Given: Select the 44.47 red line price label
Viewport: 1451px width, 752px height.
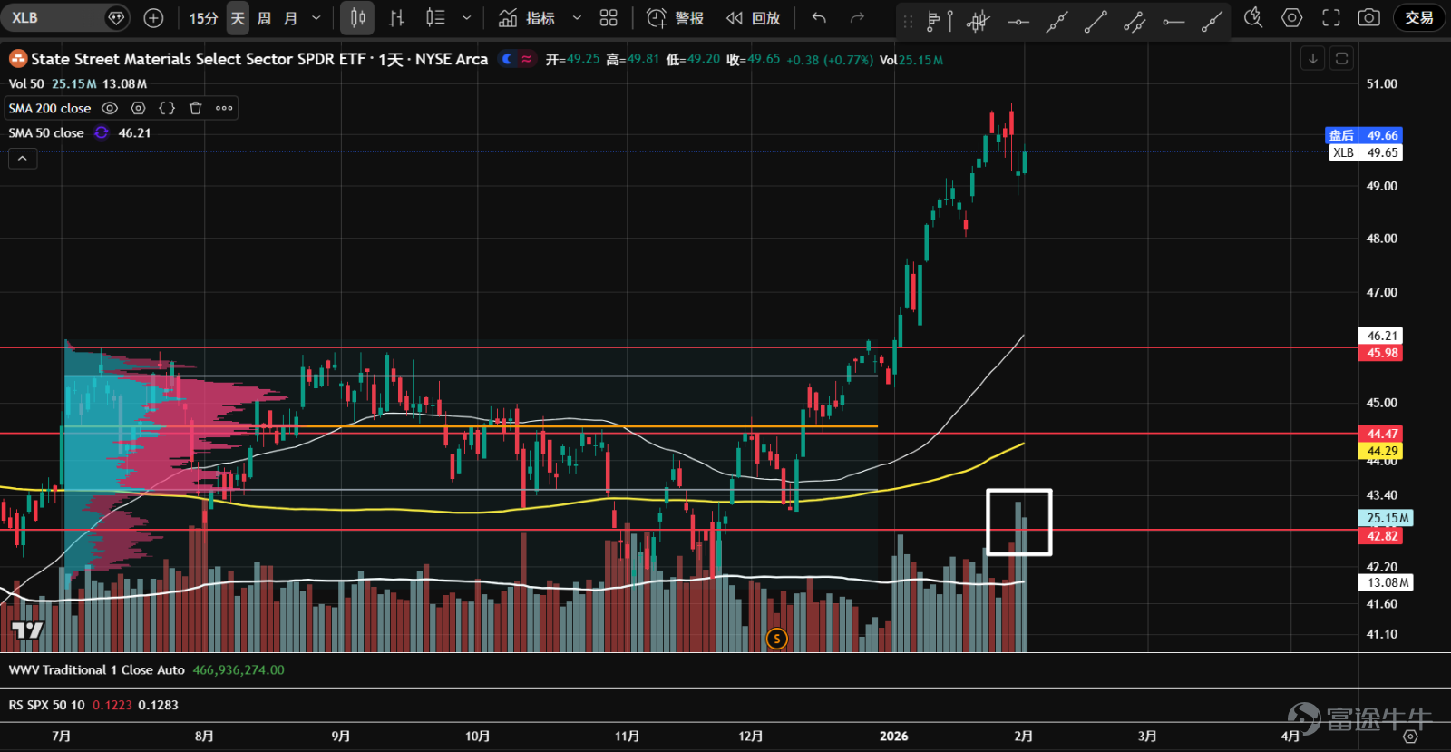Looking at the screenshot, I should click(x=1380, y=434).
